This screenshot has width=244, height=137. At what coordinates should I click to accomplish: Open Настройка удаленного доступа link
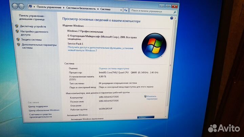point(33,33)
